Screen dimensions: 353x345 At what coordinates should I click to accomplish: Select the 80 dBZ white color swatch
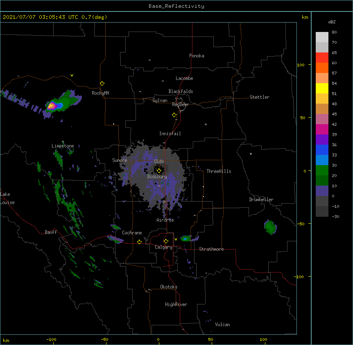click(x=322, y=37)
